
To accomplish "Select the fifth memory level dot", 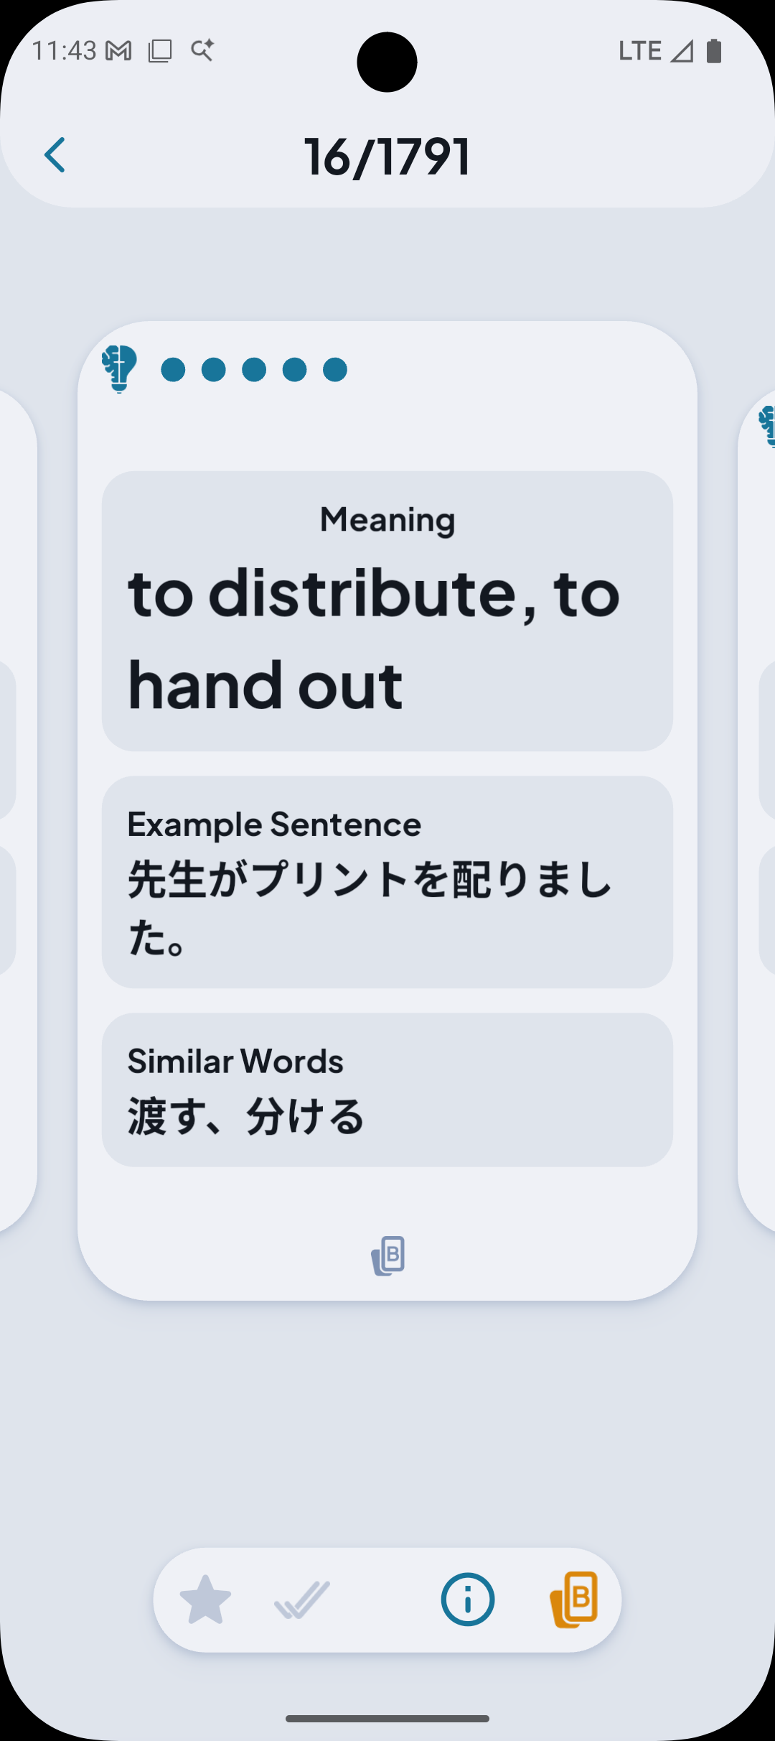I will (335, 370).
